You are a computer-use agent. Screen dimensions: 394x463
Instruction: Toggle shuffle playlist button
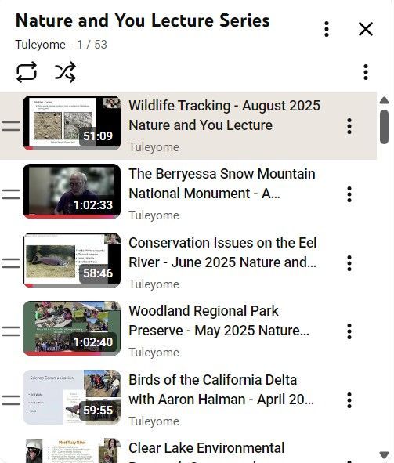tap(65, 72)
